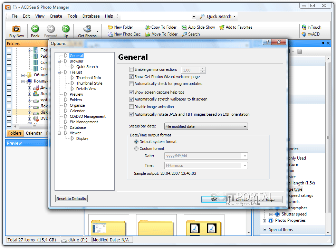The image size is (336, 249).
Task: Click the gamma correction value field
Action: point(191,70)
